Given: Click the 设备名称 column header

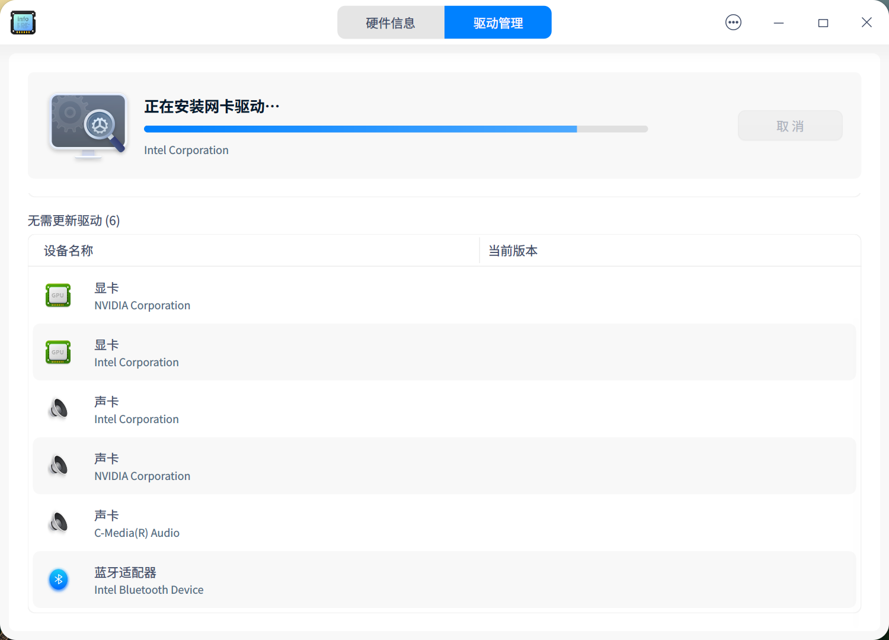Looking at the screenshot, I should coord(68,250).
